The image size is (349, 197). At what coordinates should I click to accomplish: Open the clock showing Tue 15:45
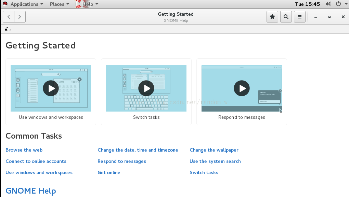(307, 4)
